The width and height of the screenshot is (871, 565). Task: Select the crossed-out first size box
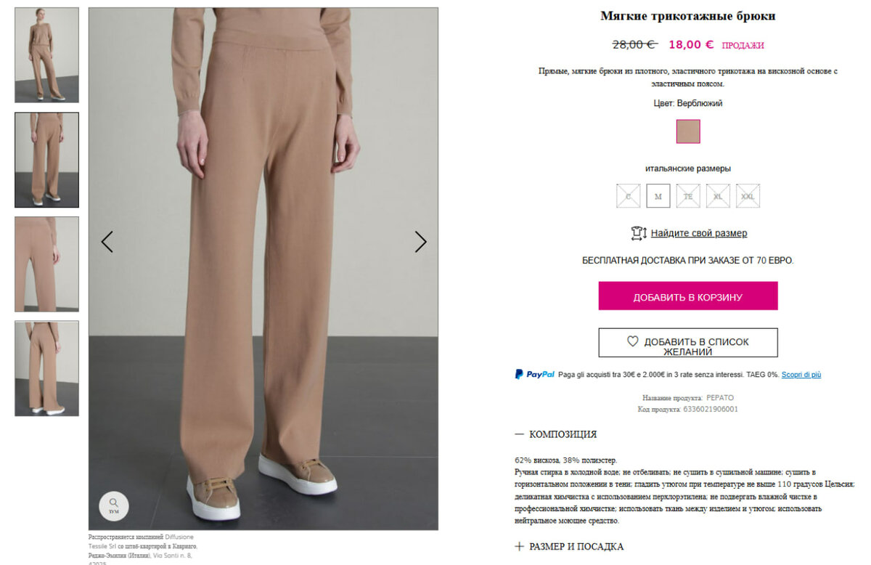(629, 196)
